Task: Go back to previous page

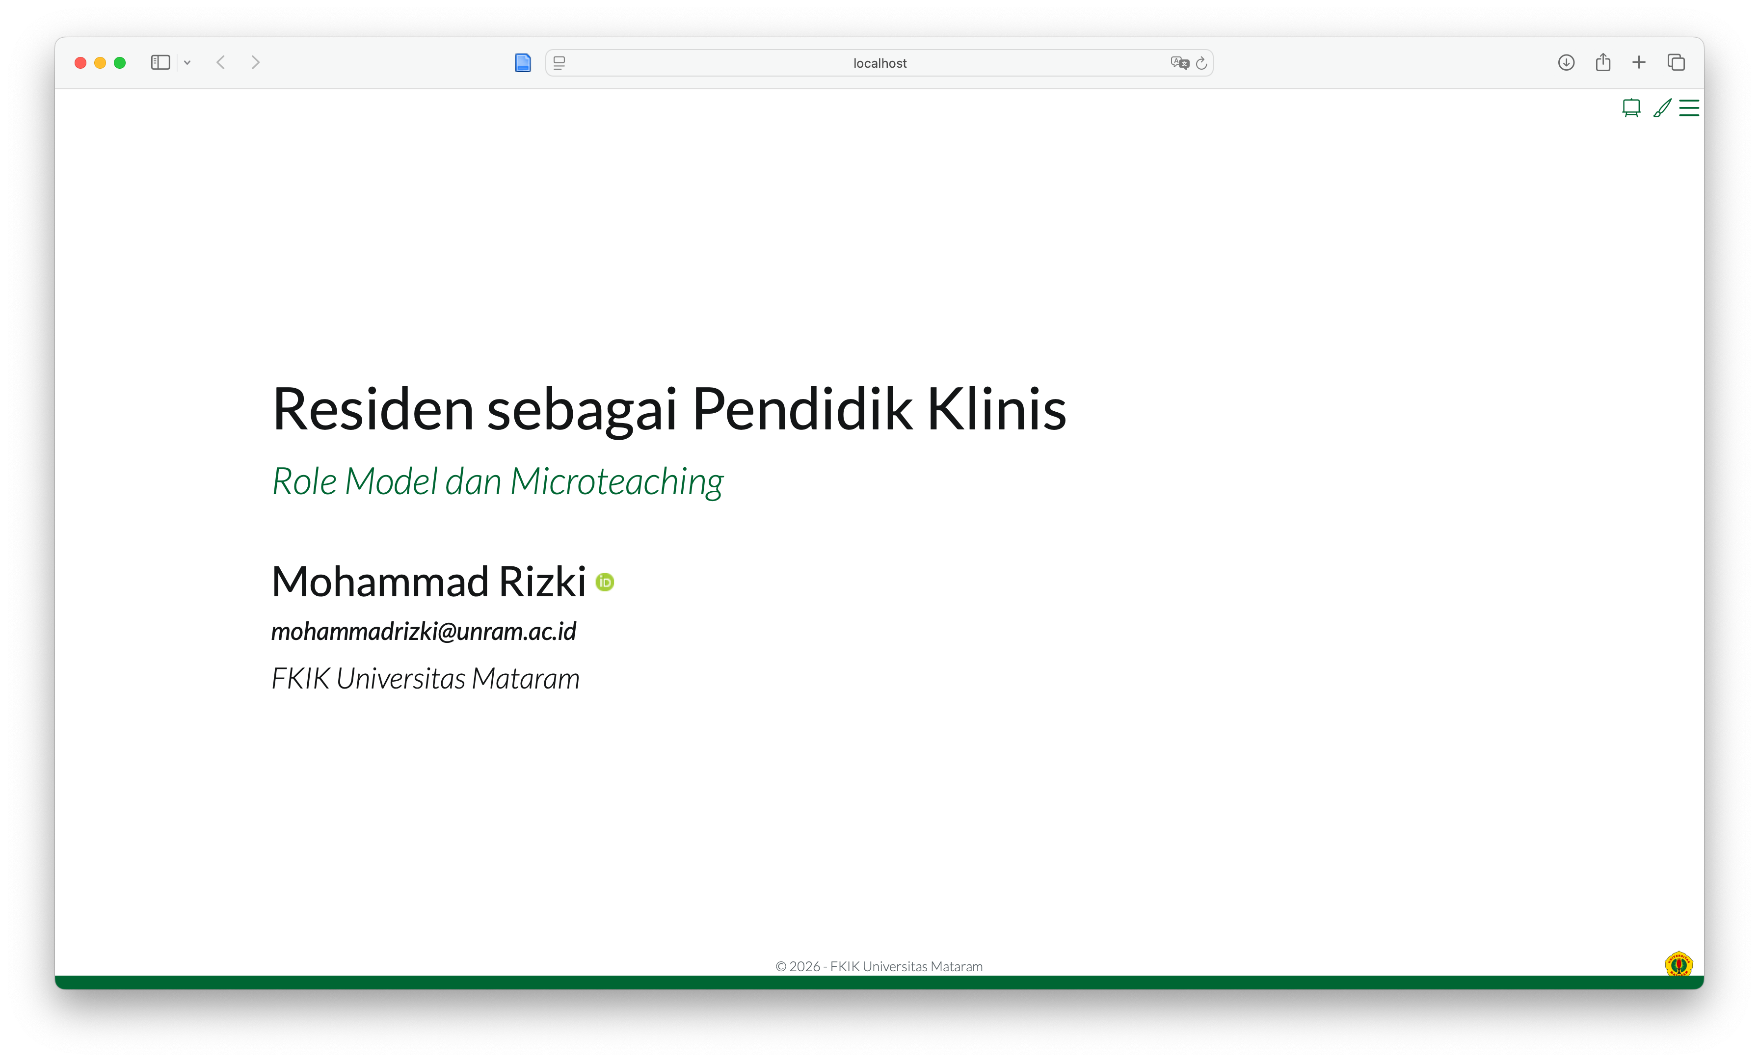Action: click(x=220, y=63)
